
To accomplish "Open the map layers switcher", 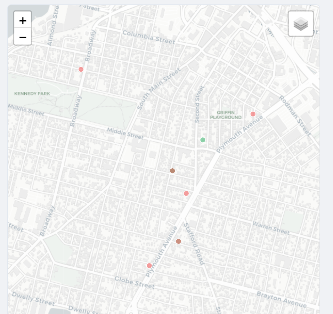I will point(300,24).
